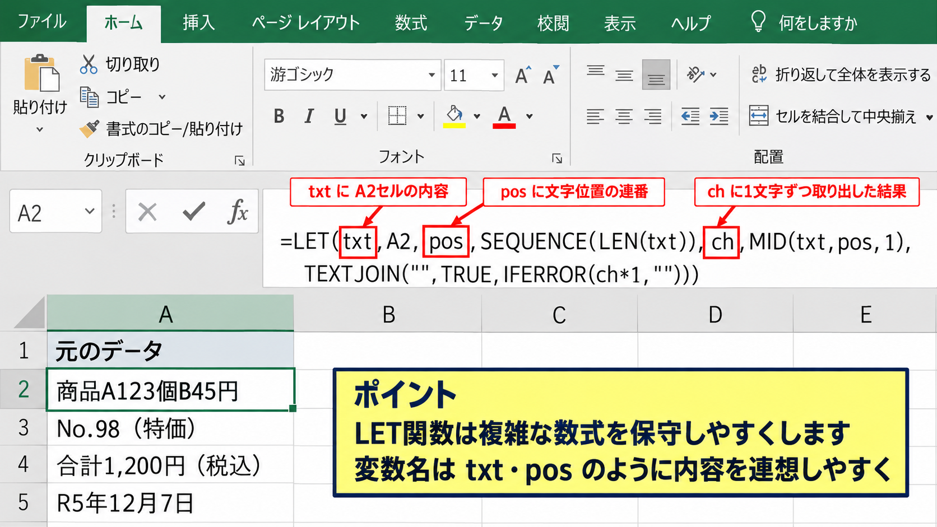Decrease indent
This screenshot has width=937, height=527.
[x=690, y=116]
